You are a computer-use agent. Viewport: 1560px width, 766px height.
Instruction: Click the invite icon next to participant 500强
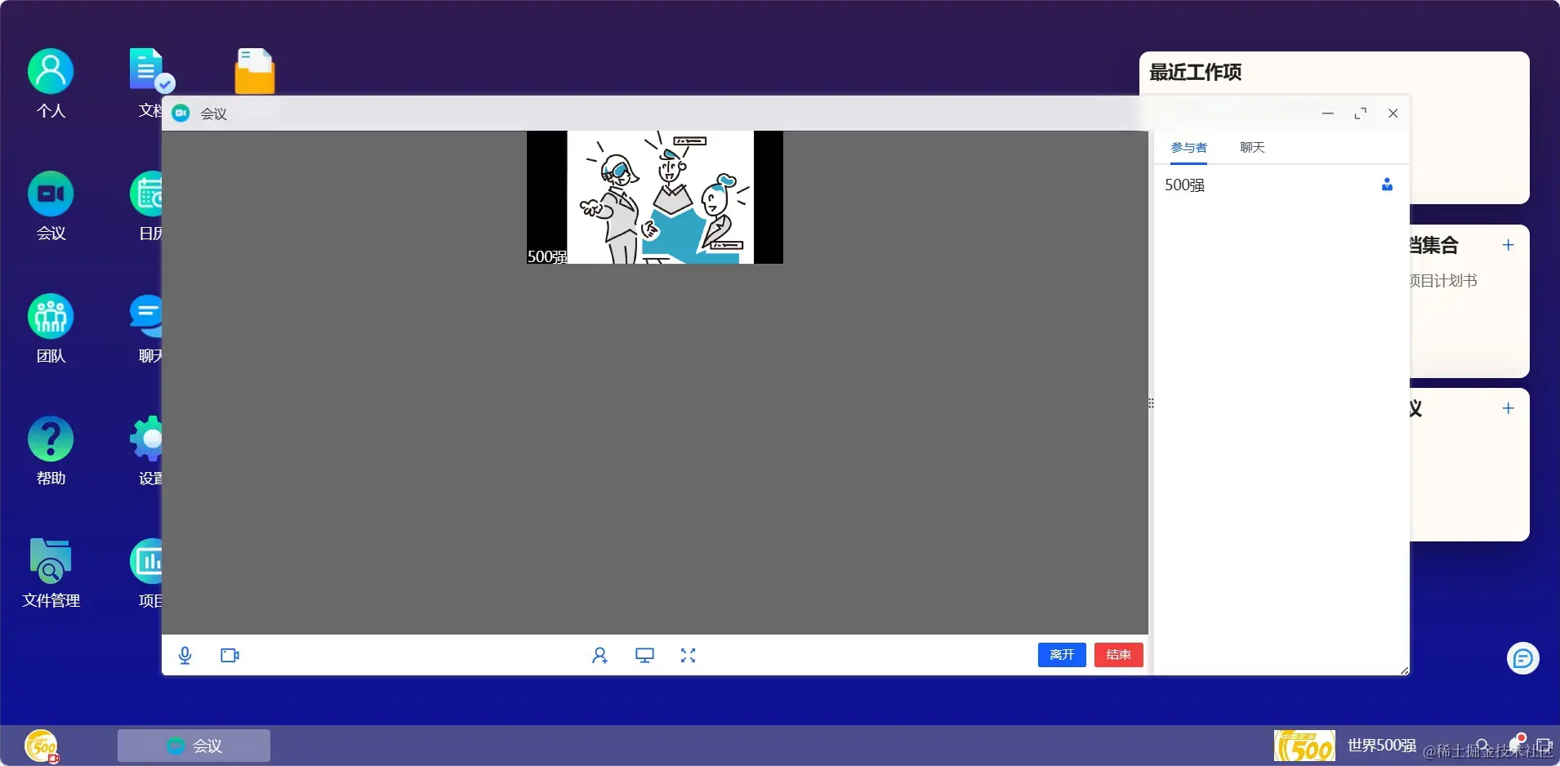point(1386,185)
